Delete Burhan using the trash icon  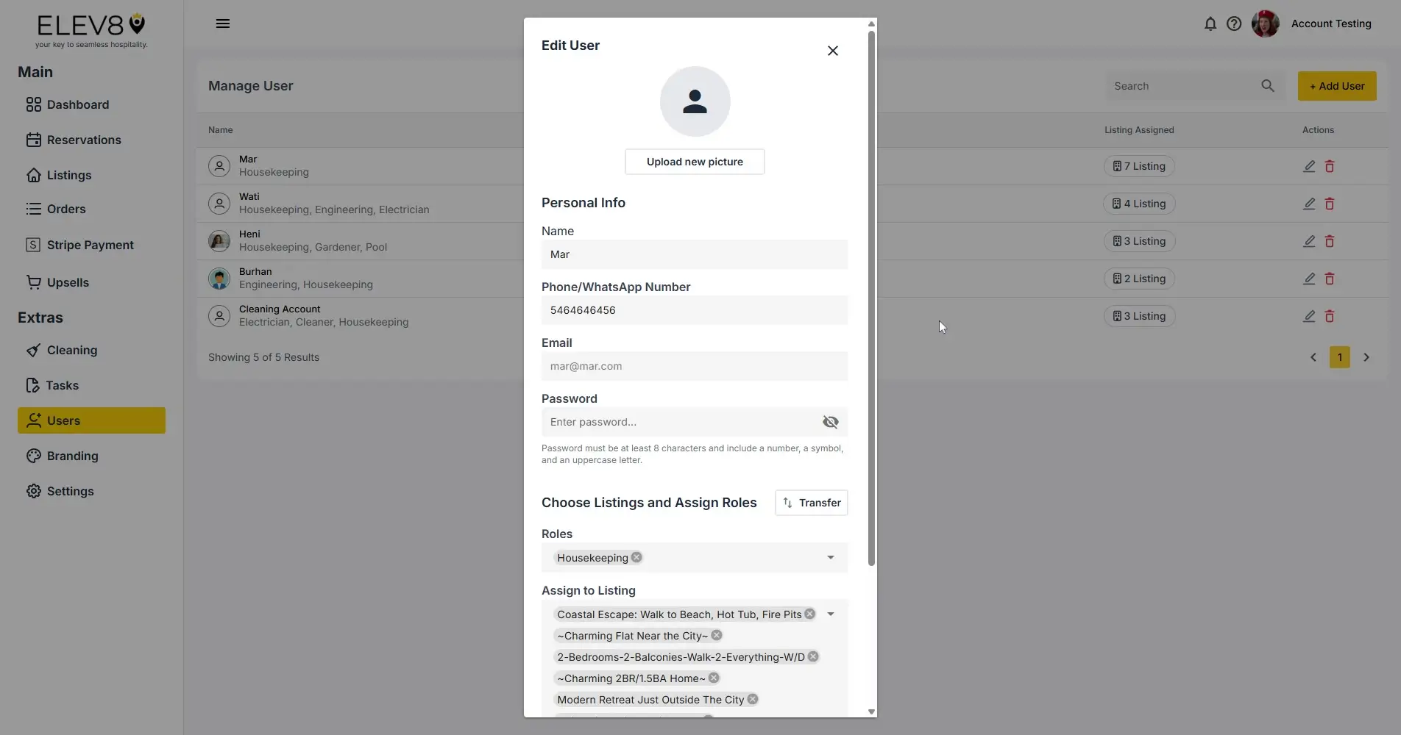[x=1330, y=279]
